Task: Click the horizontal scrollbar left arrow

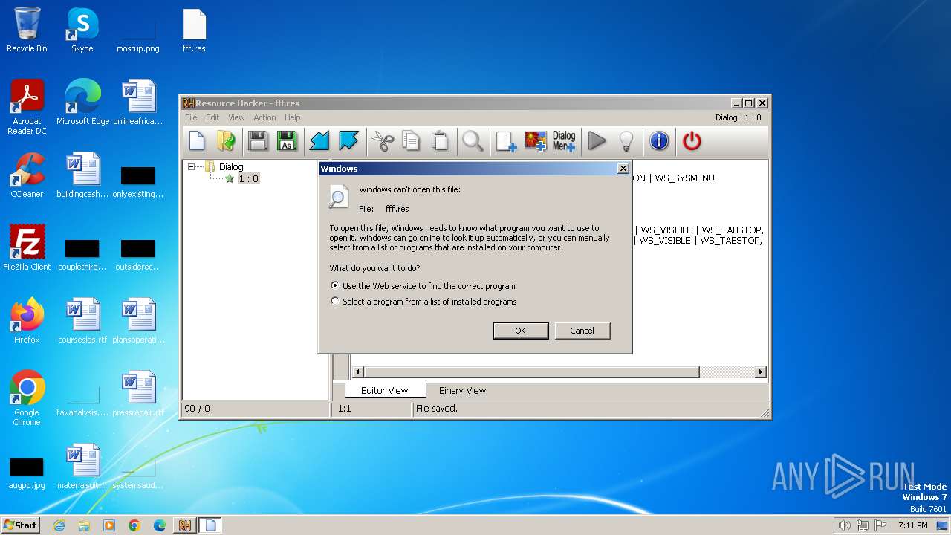Action: 357,372
